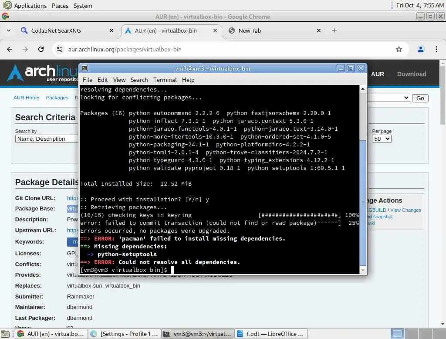Click the View Changes link
This screenshot has width=446, height=339.
click(x=405, y=210)
